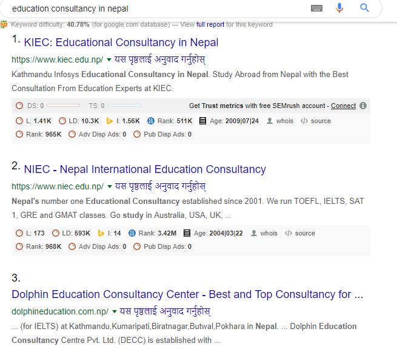Expand dropdown arrow next to niec.edu.np URL
The height and width of the screenshot is (349, 397).
coord(109,187)
